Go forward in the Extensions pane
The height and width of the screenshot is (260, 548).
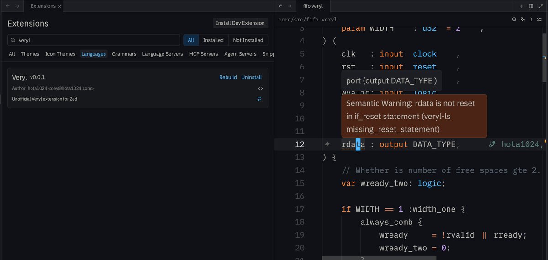tap(18, 6)
